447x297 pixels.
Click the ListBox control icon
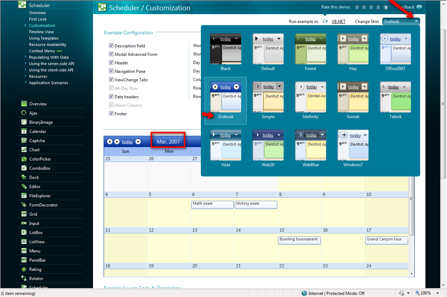pyautogui.click(x=24, y=233)
